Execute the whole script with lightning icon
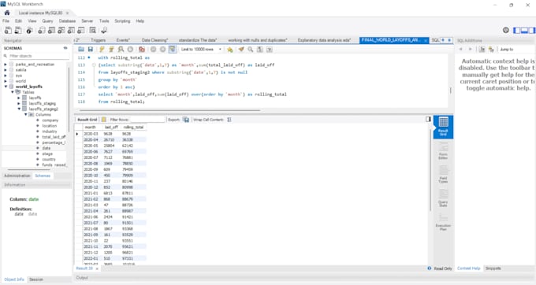 click(x=102, y=50)
